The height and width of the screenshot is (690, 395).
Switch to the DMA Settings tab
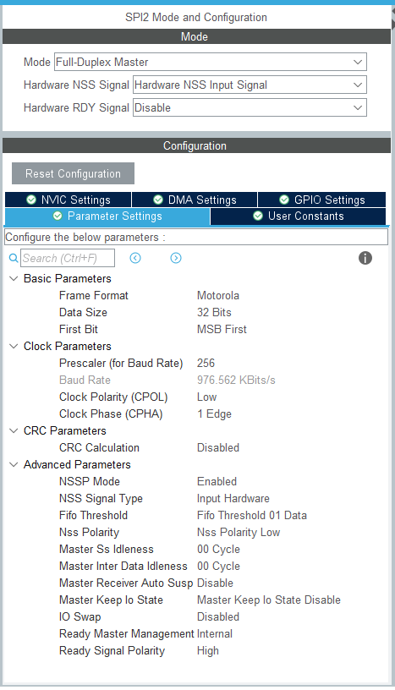[x=195, y=200]
